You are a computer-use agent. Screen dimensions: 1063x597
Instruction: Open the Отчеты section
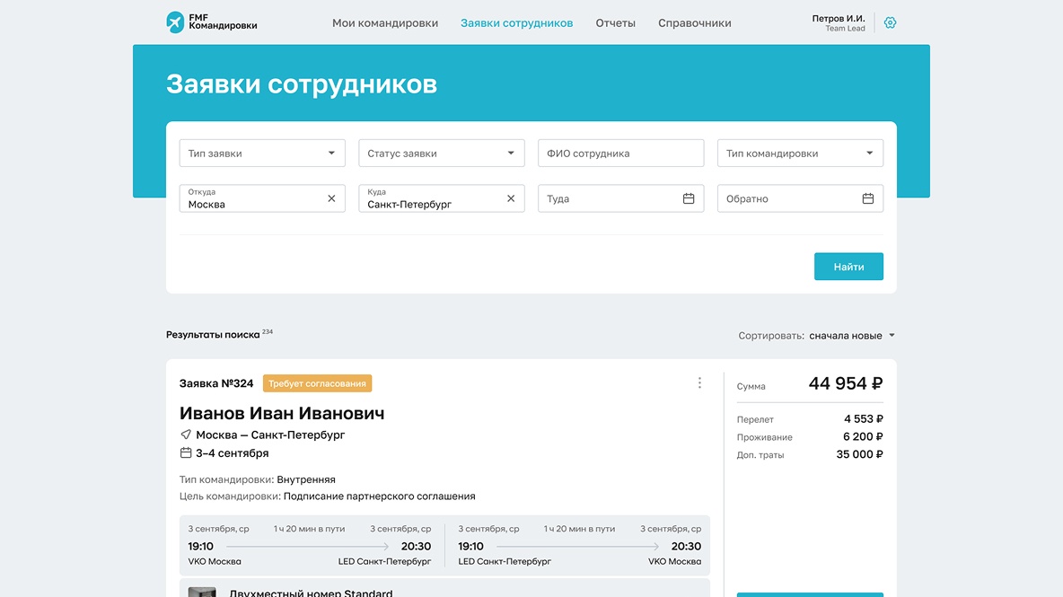pos(616,22)
